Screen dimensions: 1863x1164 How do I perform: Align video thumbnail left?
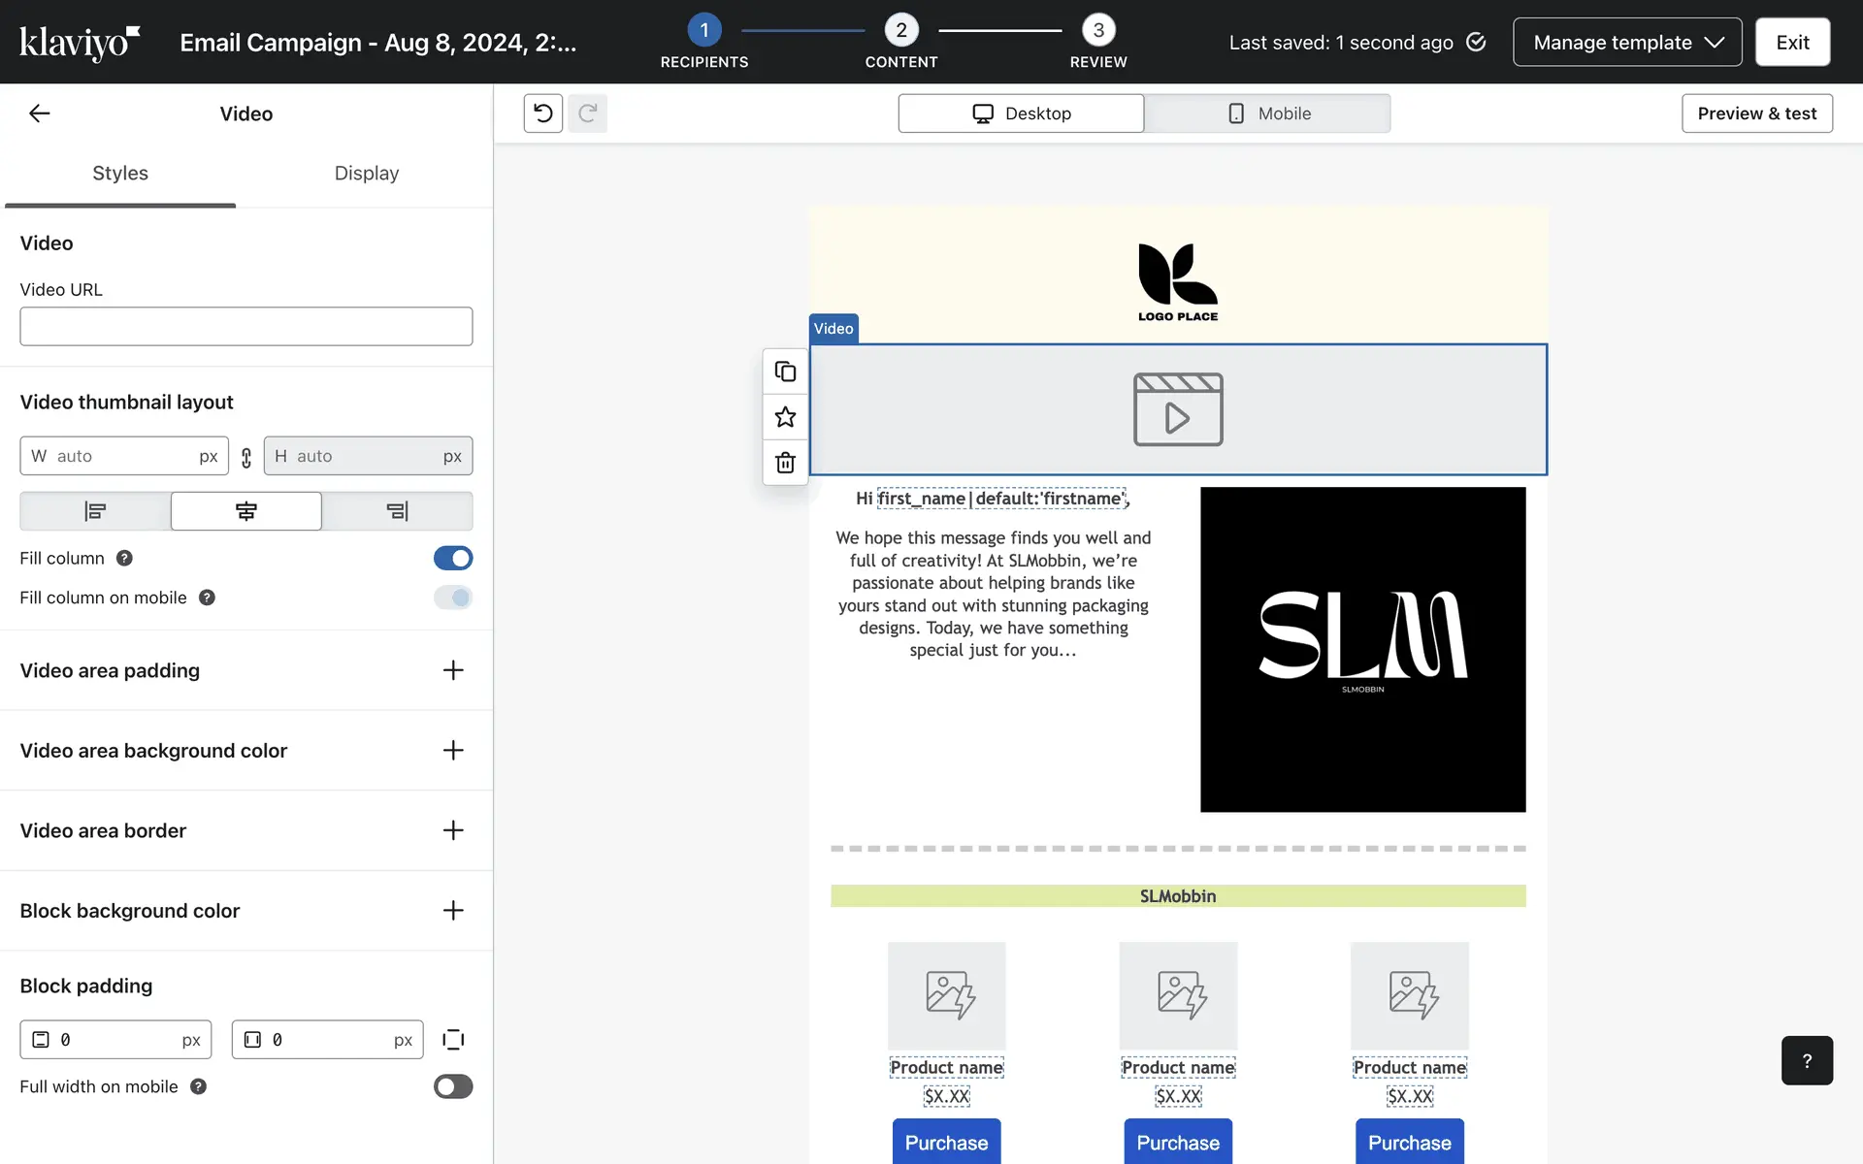pyautogui.click(x=95, y=511)
